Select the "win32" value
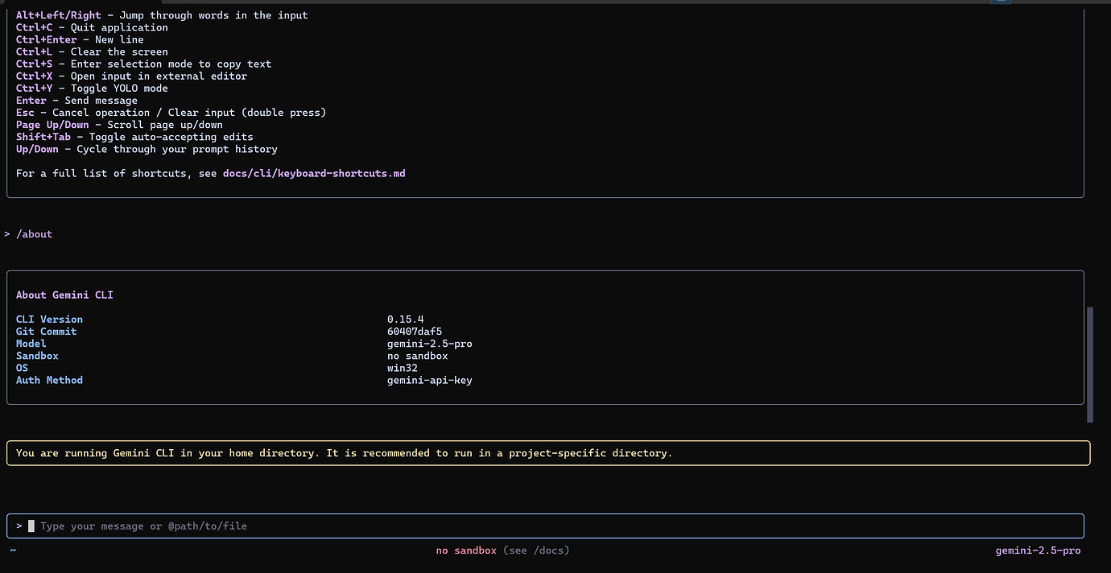Screen dimensions: 1111x573 pyautogui.click(x=403, y=368)
